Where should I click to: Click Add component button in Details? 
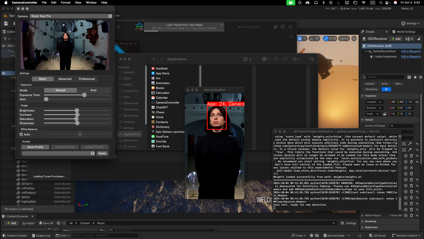tap(396, 39)
